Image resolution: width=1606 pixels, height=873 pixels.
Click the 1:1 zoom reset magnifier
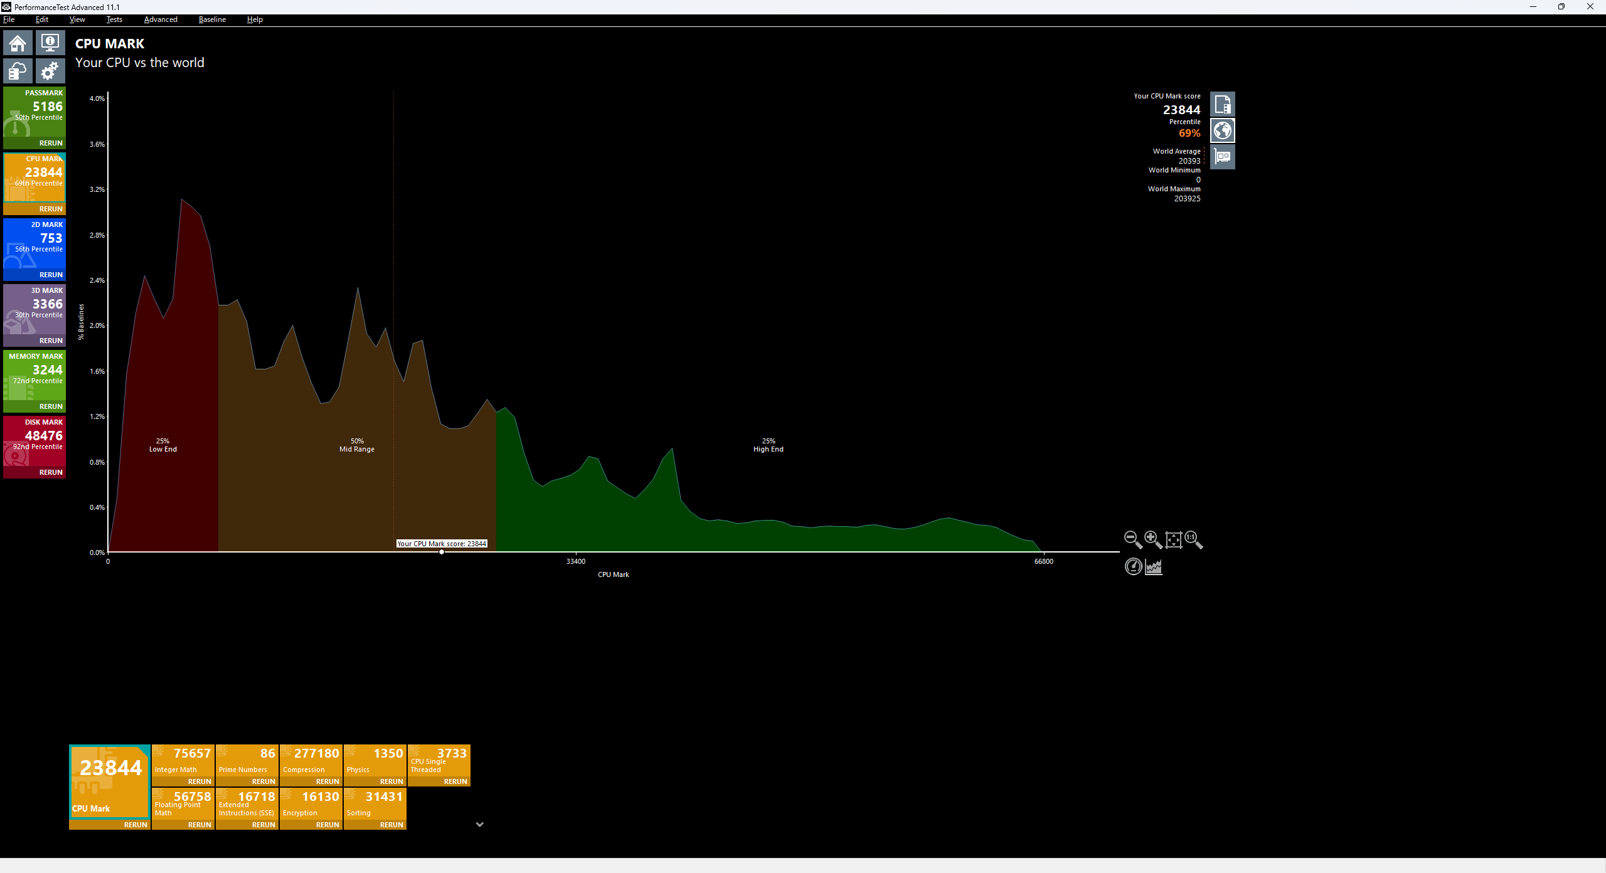pyautogui.click(x=1193, y=539)
